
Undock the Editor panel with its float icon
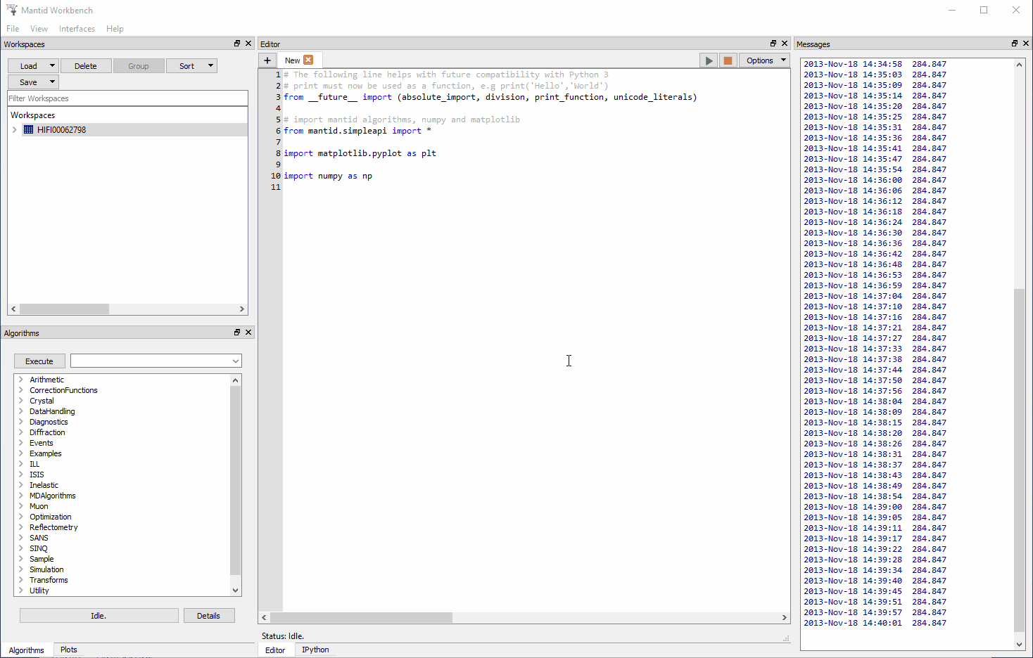tap(772, 43)
